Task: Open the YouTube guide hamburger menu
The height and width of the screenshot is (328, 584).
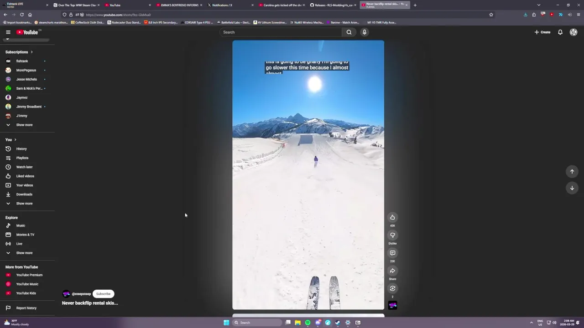Action: 8,32
